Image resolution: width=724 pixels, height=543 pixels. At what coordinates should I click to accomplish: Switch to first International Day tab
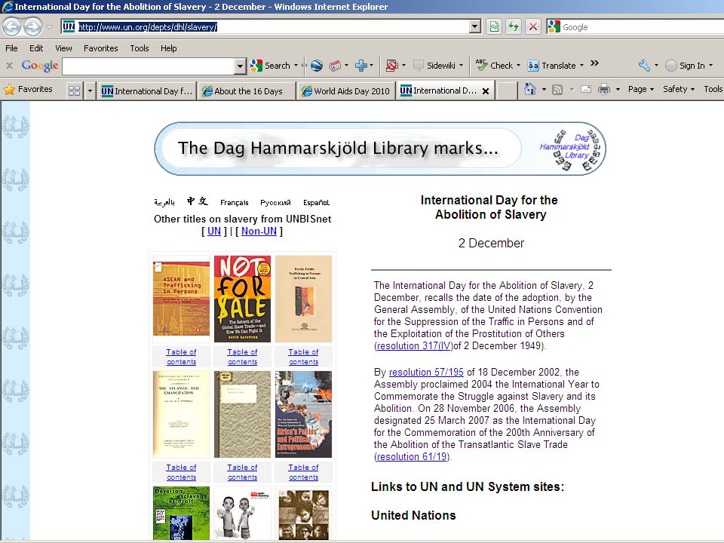[147, 91]
